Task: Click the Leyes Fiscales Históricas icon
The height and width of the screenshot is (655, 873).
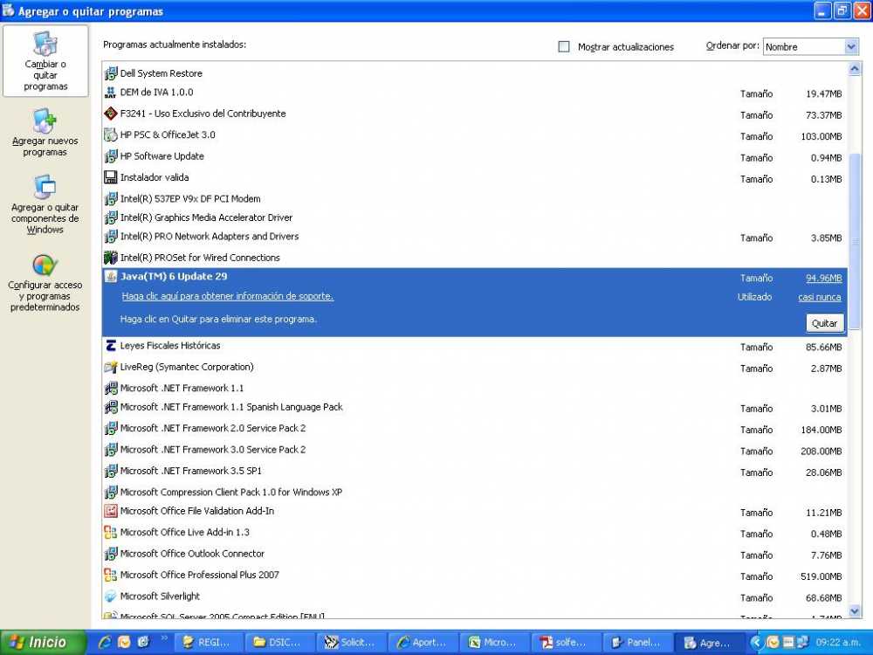Action: pyautogui.click(x=111, y=346)
